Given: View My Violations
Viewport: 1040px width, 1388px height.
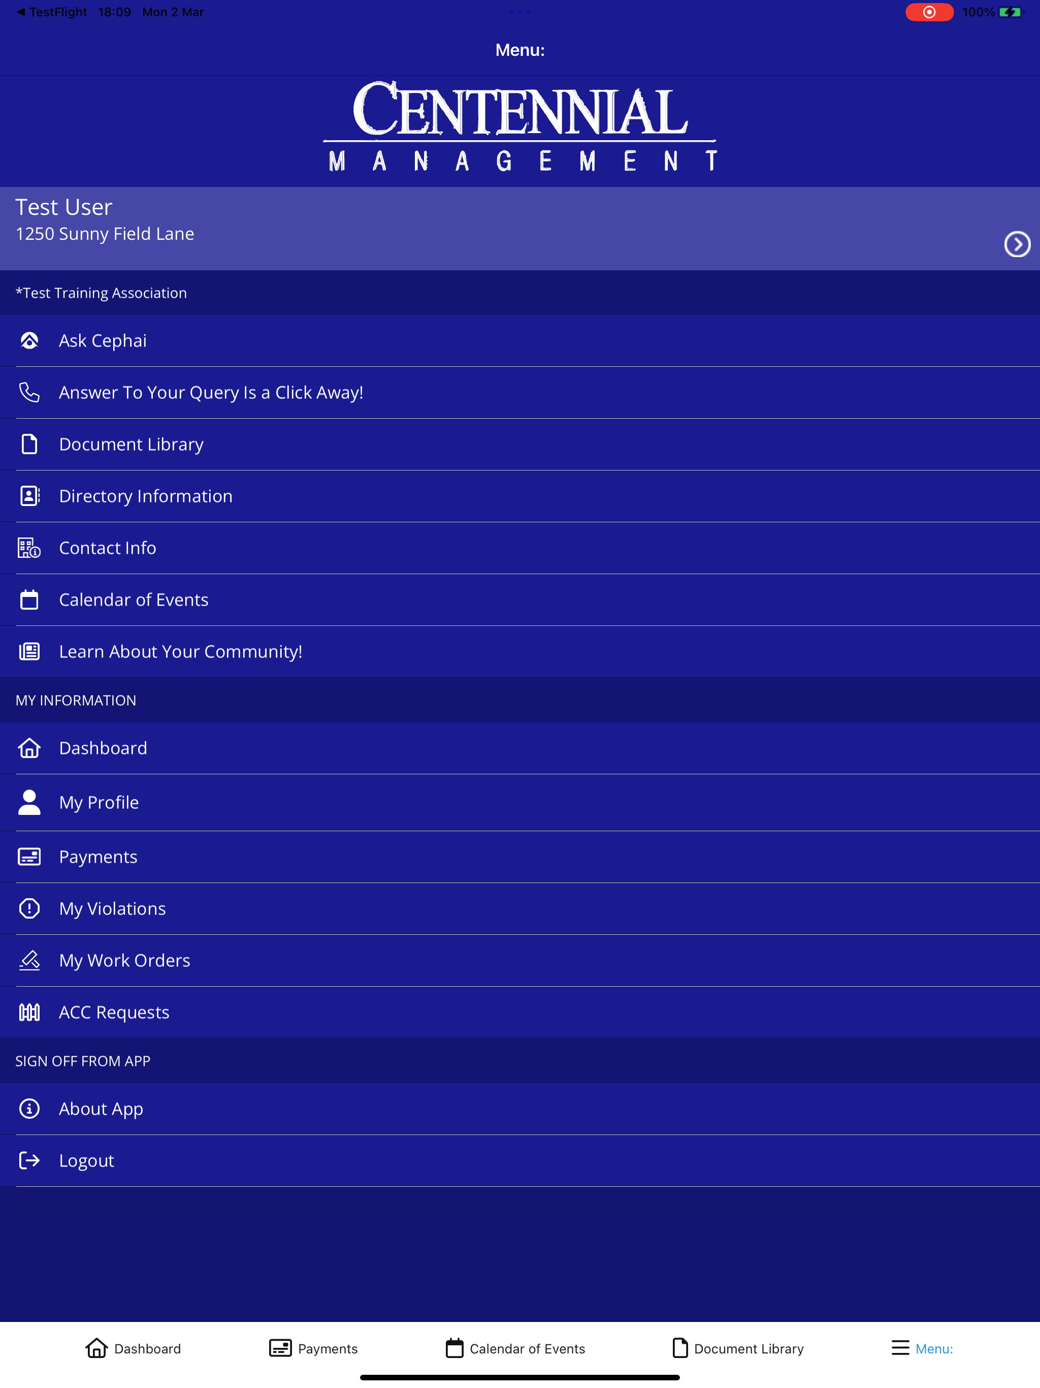Looking at the screenshot, I should point(520,908).
